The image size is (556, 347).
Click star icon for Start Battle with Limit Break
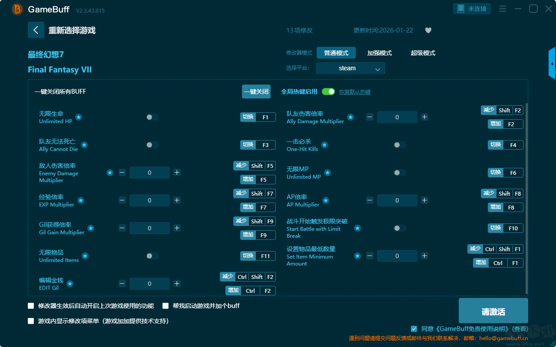click(357, 228)
